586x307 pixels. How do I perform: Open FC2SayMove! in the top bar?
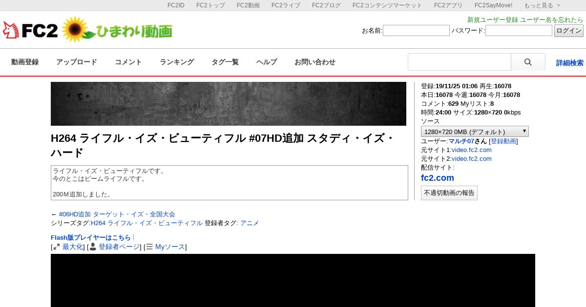coord(493,5)
